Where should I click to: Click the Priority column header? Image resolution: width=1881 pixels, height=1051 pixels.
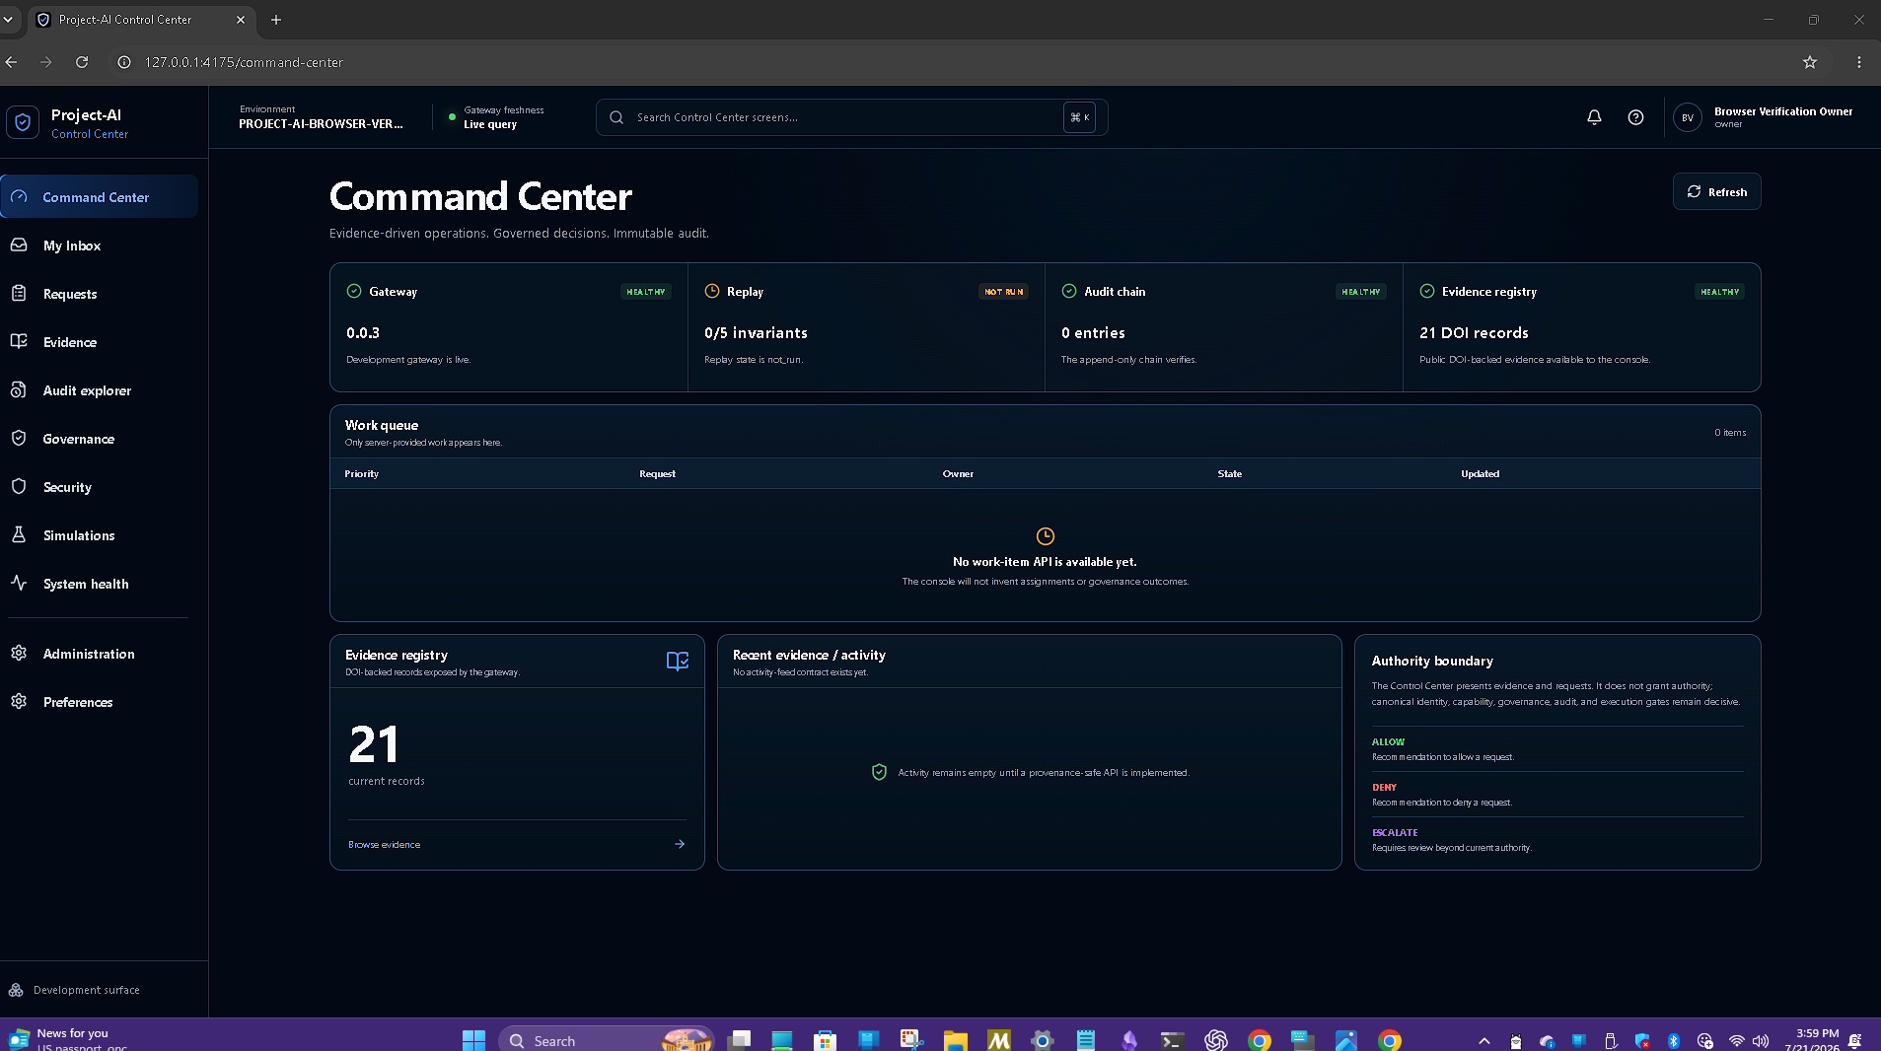[362, 474]
